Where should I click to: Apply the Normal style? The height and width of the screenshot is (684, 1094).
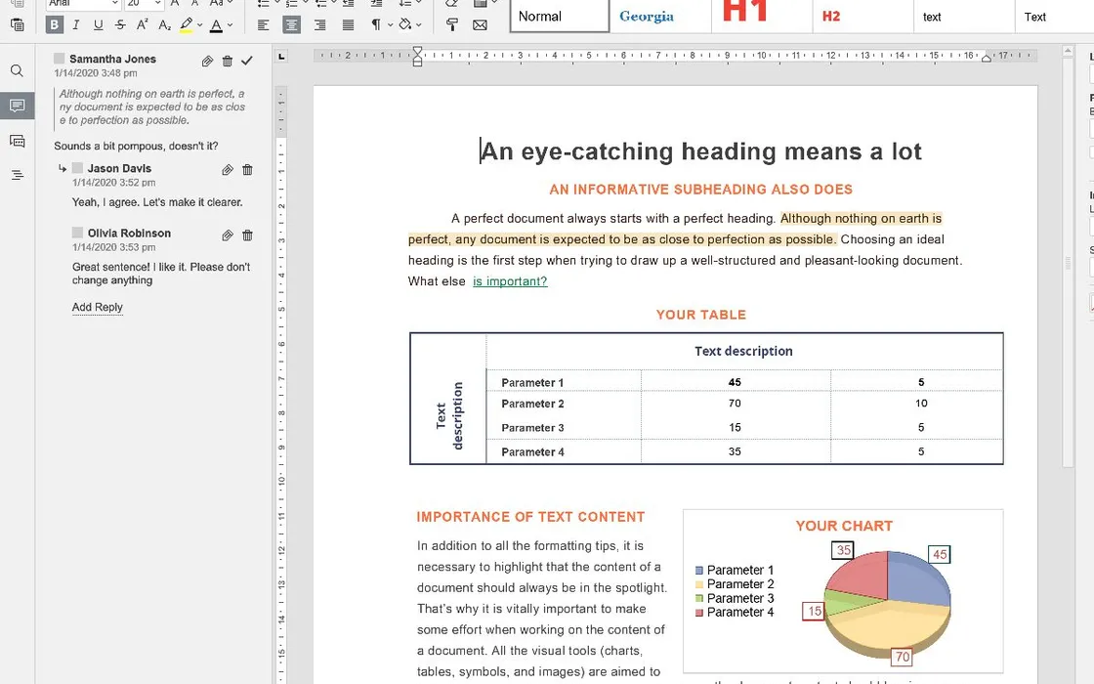pyautogui.click(x=560, y=16)
